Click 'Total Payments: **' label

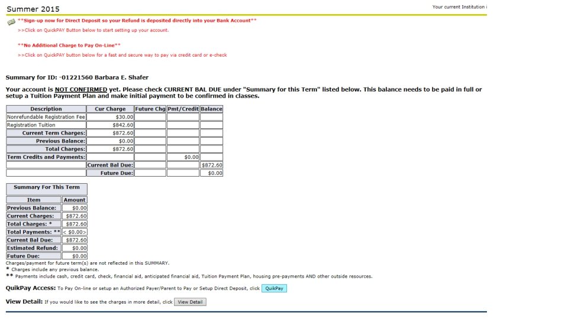(34, 232)
